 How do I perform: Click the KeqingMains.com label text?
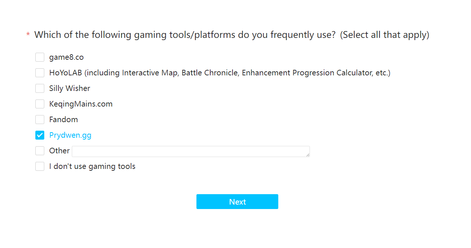81,104
